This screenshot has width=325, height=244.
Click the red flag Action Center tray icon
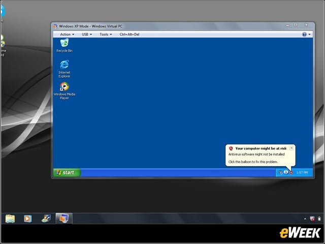coord(312,219)
